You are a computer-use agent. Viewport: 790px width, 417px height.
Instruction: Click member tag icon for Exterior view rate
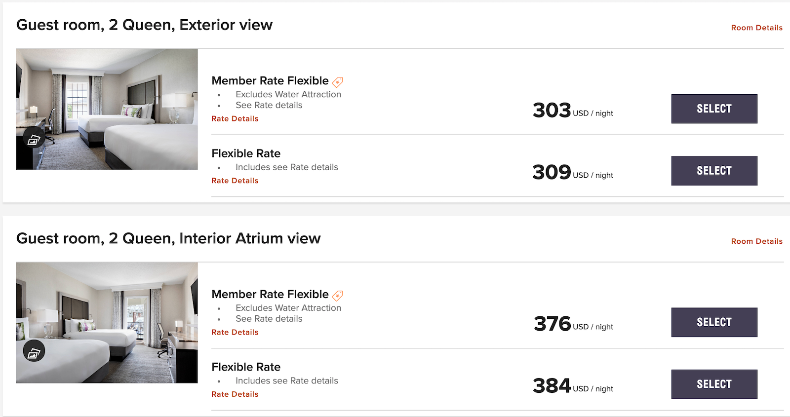337,82
